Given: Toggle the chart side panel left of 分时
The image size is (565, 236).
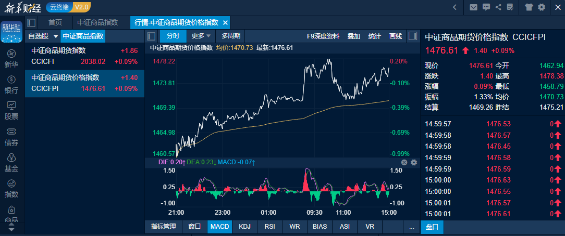Looking at the screenshot, I should pos(152,36).
